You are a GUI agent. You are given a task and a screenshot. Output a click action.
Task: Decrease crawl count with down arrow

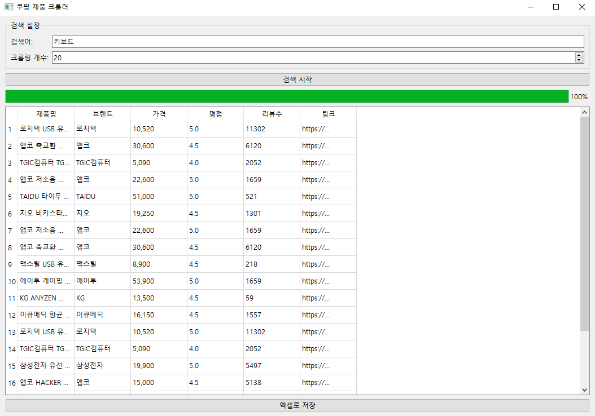pos(579,60)
